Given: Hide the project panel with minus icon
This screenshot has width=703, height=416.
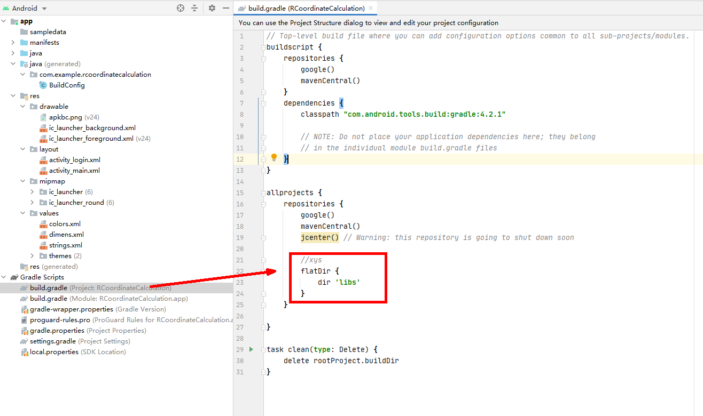Looking at the screenshot, I should 226,8.
